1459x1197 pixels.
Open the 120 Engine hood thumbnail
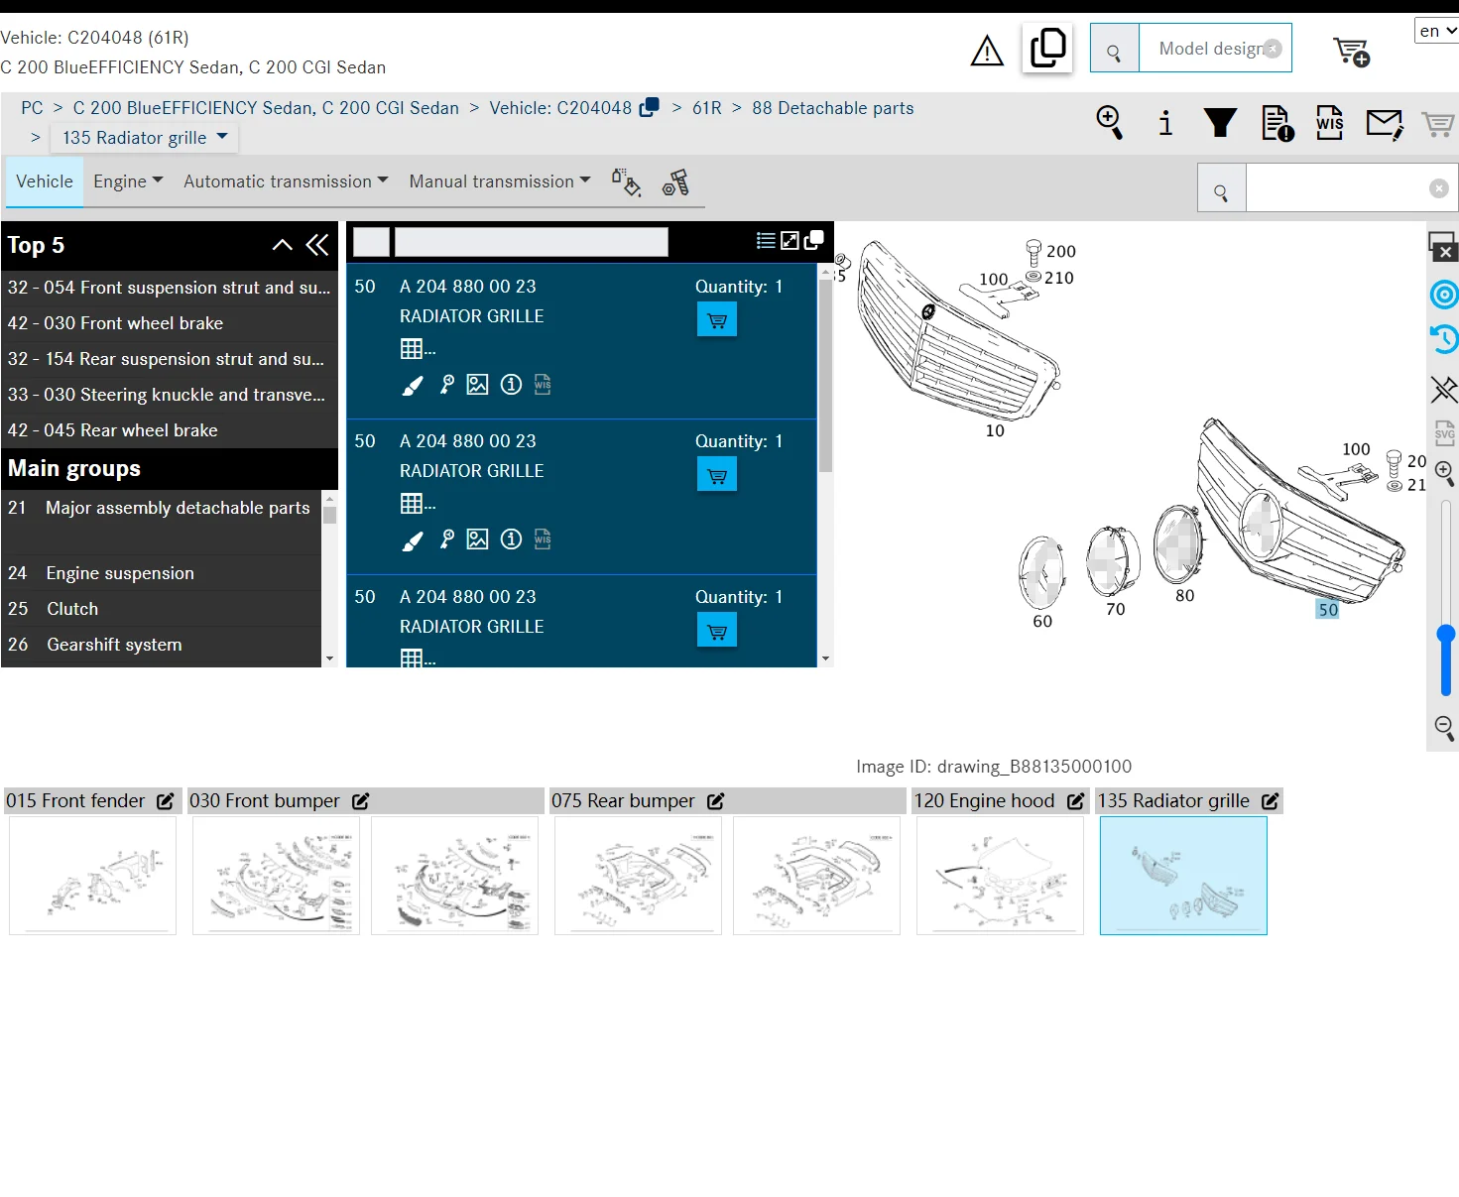tap(1000, 876)
